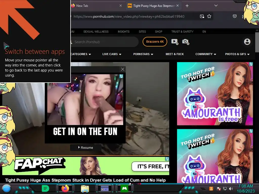Select the tab with the PH favicon
This screenshot has width=259, height=194.
[x=154, y=6]
